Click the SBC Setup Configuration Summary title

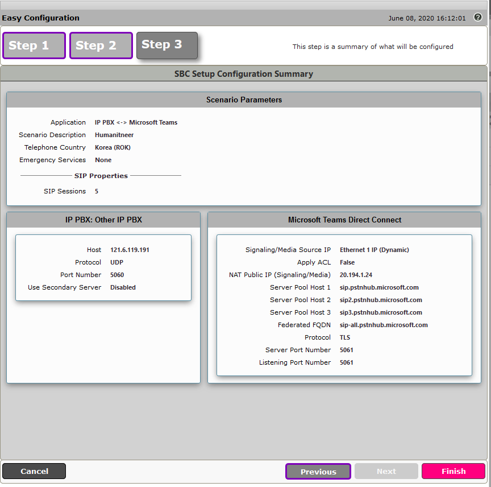pos(244,74)
